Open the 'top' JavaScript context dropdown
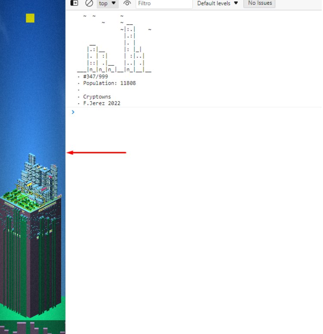 click(108, 3)
